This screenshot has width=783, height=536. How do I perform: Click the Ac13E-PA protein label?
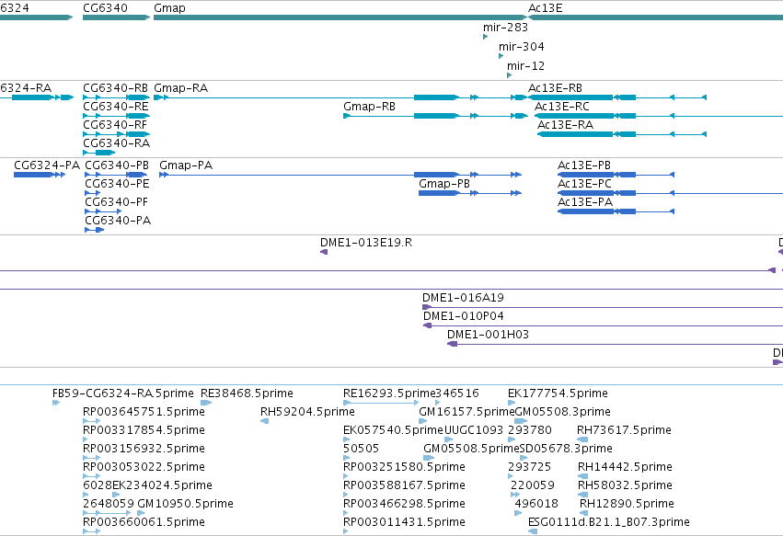click(x=585, y=202)
